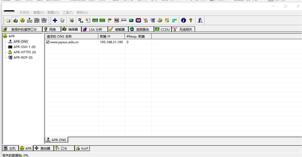302x157 pixels.
Task: Click the tag icon right of B64
Action: pos(88,20)
